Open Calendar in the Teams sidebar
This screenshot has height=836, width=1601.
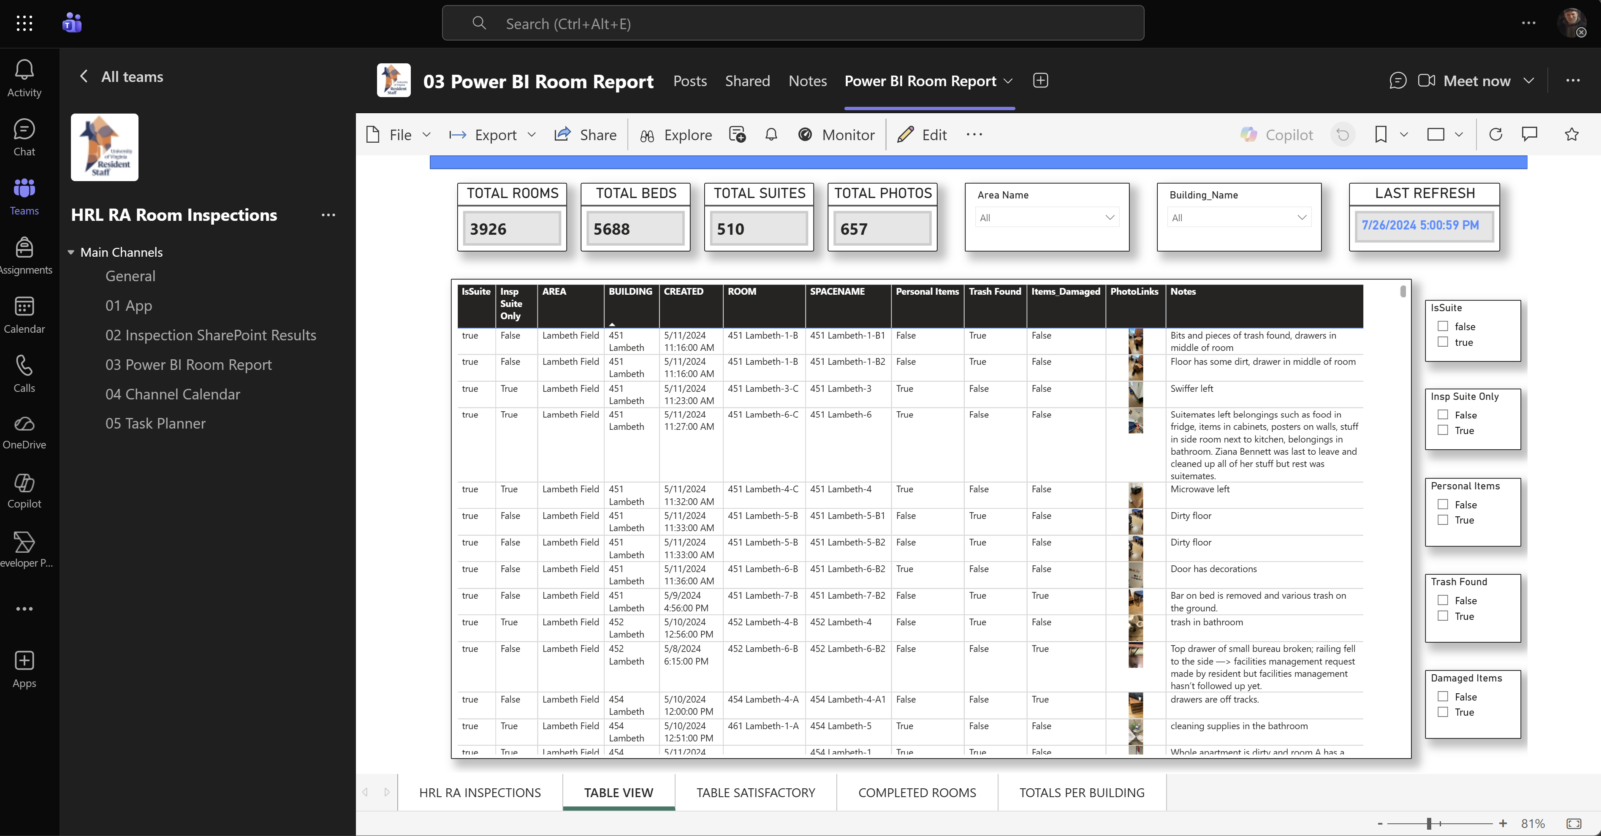pos(24,315)
